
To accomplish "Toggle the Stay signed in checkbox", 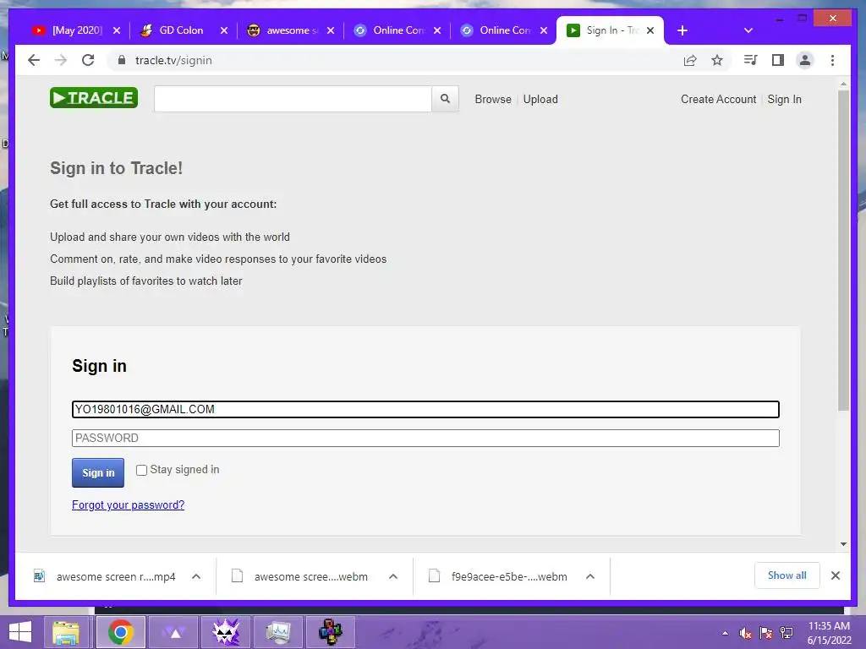I will coord(141,470).
